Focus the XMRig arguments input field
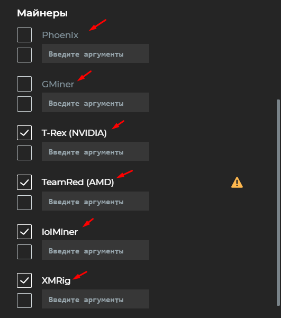Screen dimensions: 281x318 tap(96, 299)
